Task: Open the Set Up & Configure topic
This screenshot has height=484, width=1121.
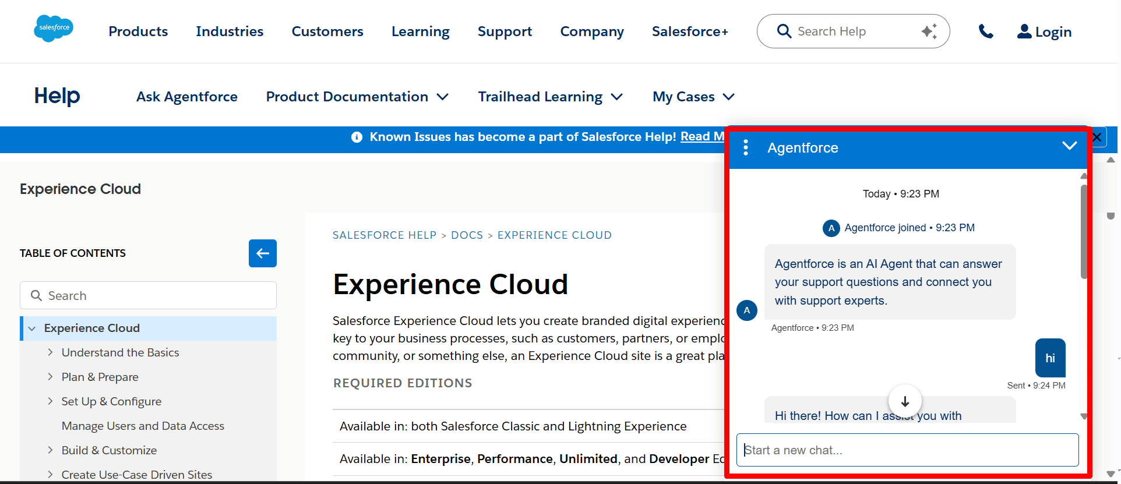Action: 111,401
